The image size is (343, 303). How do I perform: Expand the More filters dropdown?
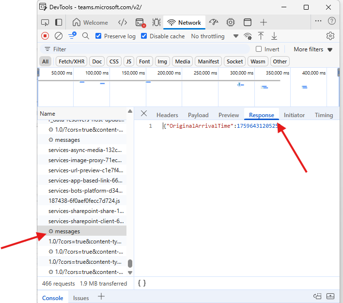pos(313,49)
